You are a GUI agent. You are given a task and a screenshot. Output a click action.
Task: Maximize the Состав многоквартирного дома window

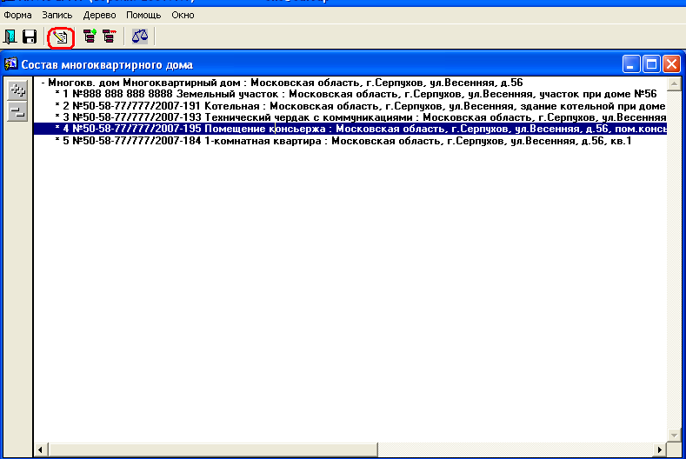click(x=651, y=64)
